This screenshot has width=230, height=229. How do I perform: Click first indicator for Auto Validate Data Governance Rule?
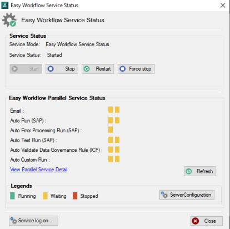[x=111, y=150]
